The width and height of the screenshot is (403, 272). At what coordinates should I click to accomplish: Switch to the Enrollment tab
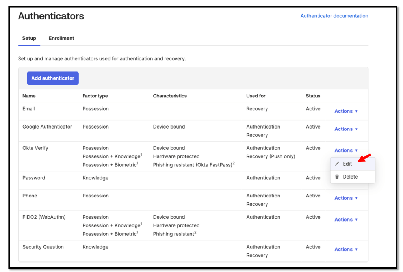click(x=61, y=38)
